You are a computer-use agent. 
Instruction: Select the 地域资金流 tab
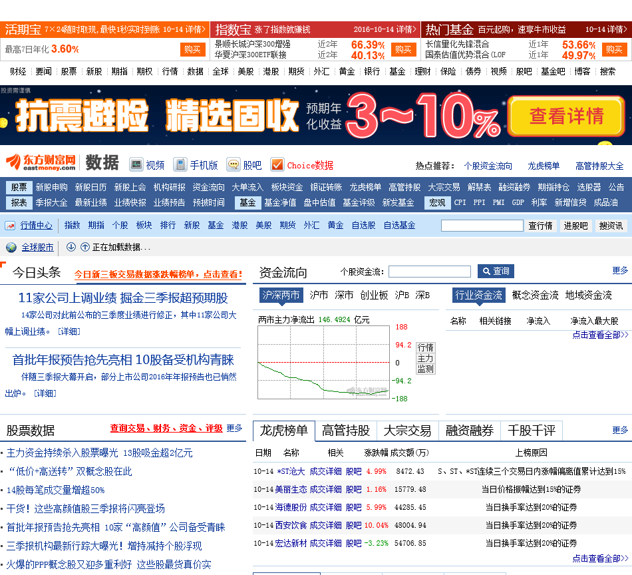[589, 295]
